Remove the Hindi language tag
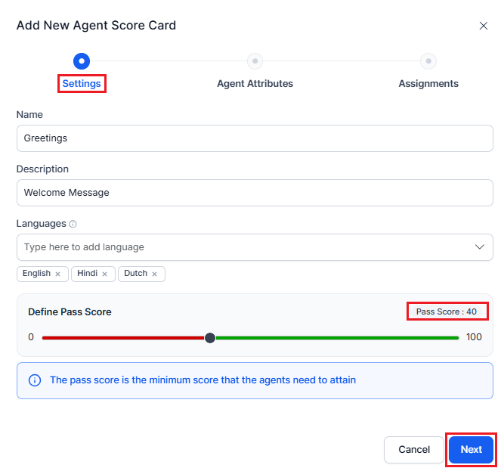Viewport: 501px width, 468px height. (104, 274)
